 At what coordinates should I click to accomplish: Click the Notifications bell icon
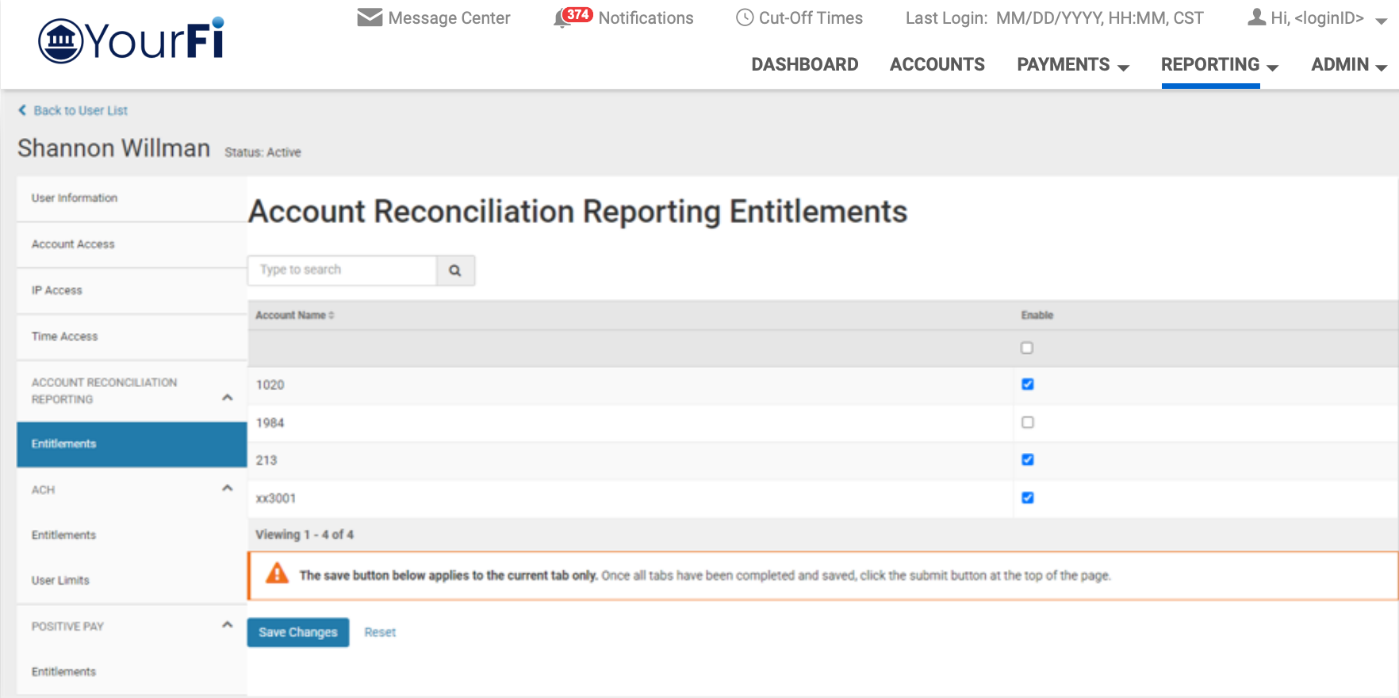tap(562, 18)
